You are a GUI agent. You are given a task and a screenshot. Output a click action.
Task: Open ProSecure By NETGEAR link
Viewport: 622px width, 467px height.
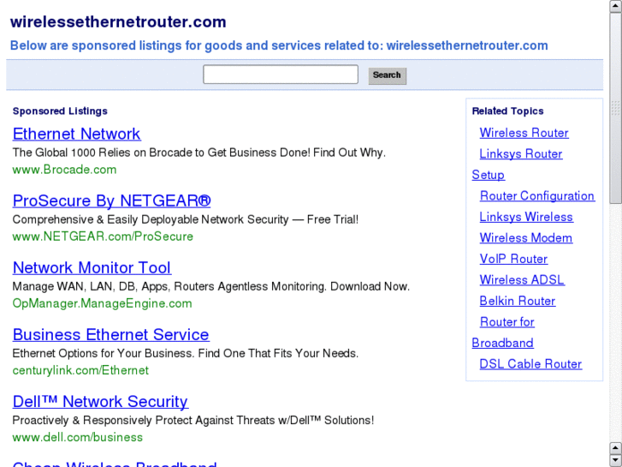[x=111, y=201]
